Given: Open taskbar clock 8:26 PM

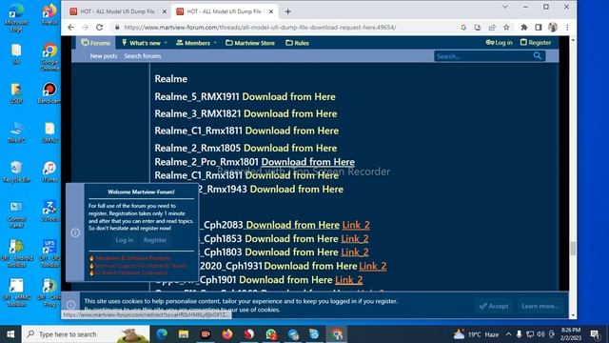Looking at the screenshot, I should [571, 334].
